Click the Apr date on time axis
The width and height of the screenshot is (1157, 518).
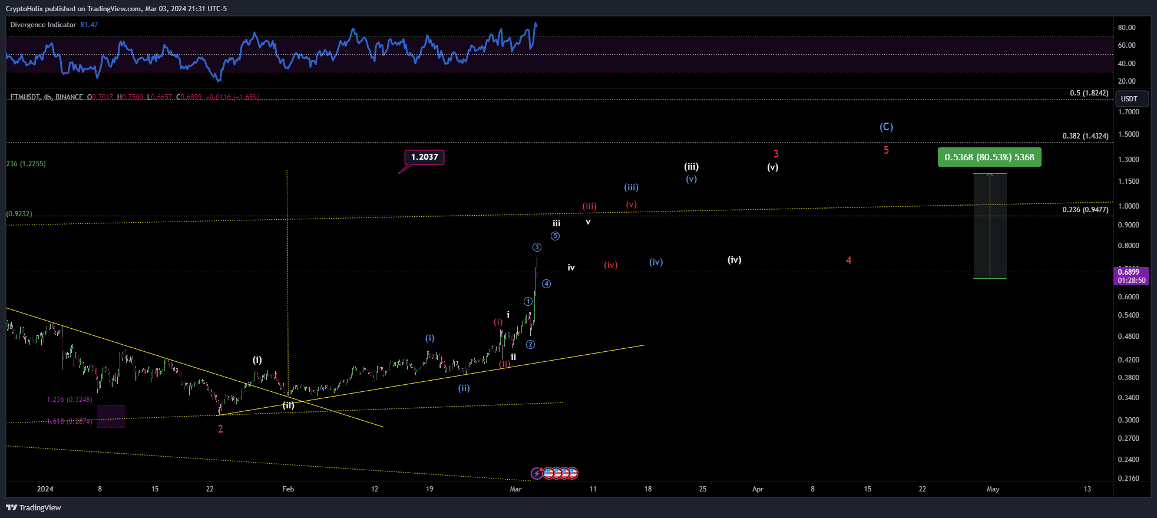tap(758, 489)
